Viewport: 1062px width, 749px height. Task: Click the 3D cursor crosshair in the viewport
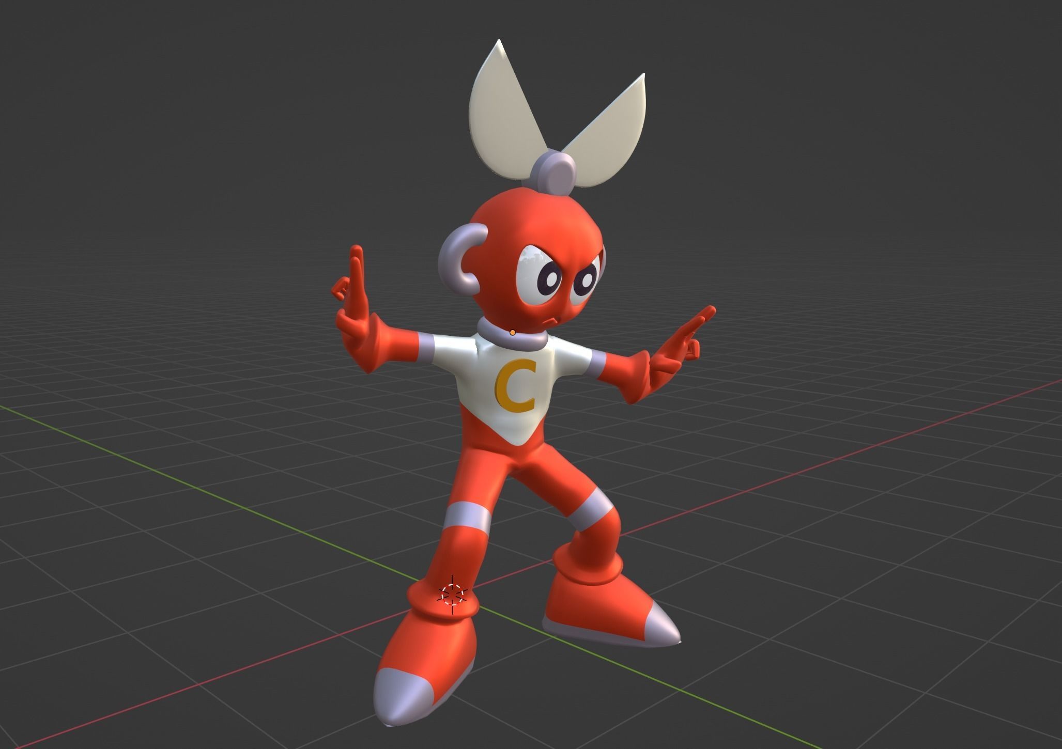453,594
